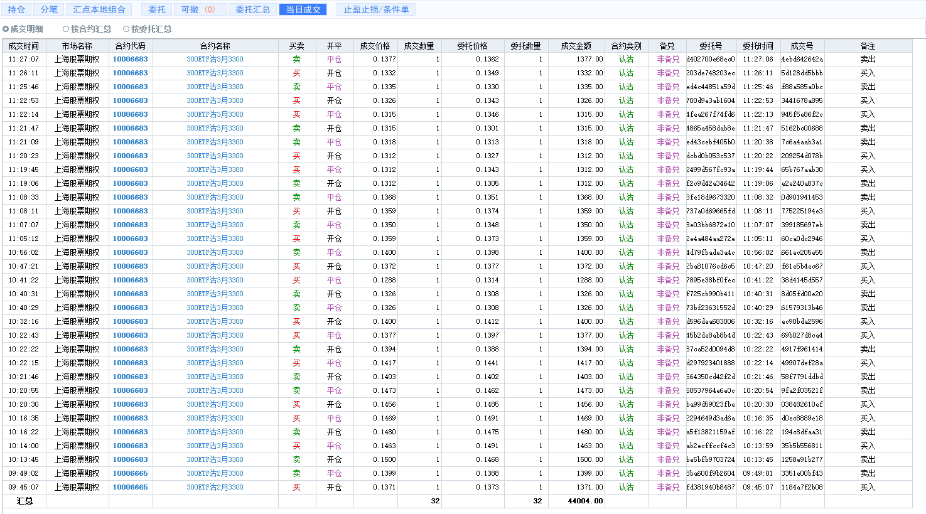
Task: Click the 委托数量 column header
Action: pos(526,46)
